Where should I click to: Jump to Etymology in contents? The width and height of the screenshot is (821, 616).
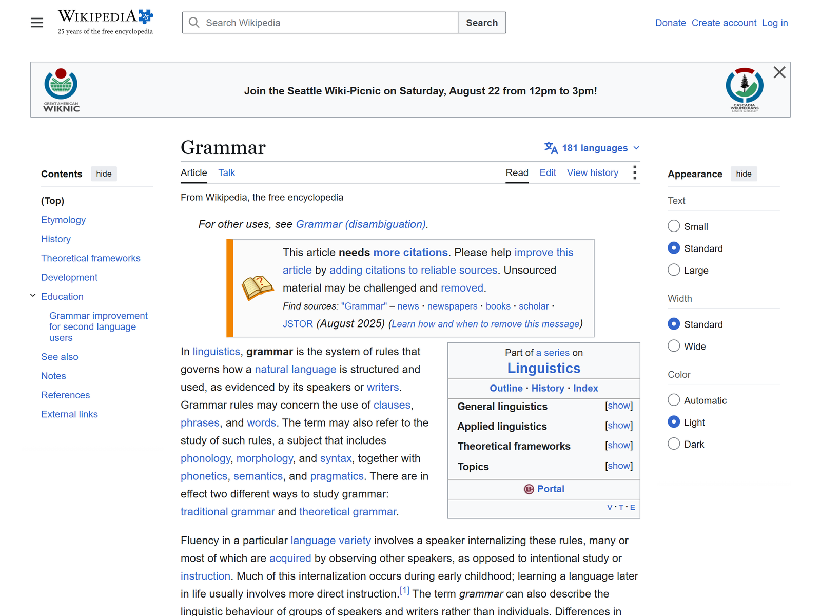[x=63, y=220]
